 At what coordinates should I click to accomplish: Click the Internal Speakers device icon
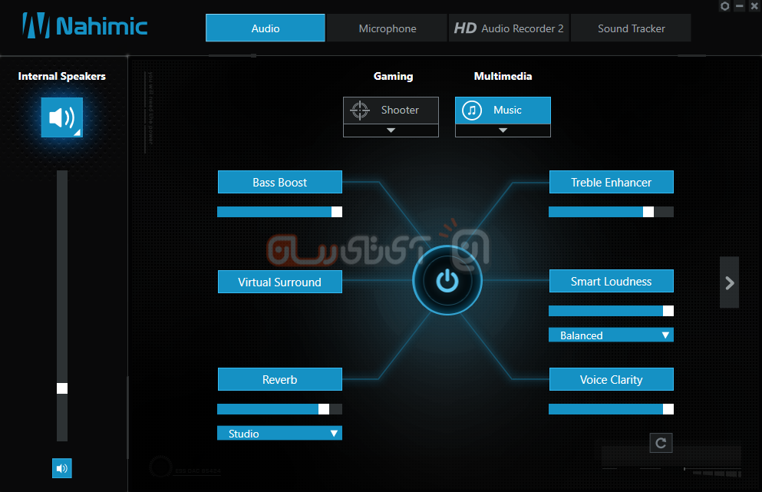tap(61, 117)
